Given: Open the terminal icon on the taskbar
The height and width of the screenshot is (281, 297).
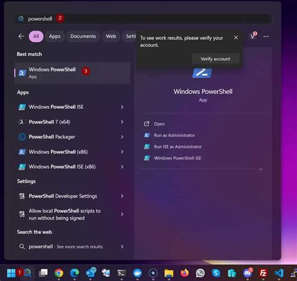Looking at the screenshot, I should click(x=122, y=273).
